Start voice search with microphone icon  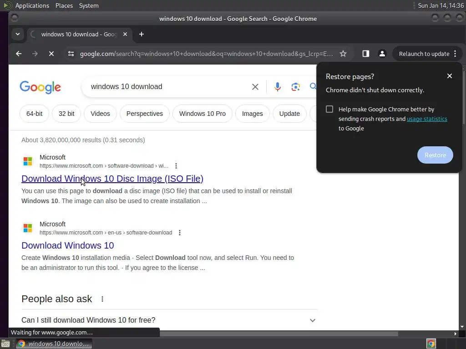pyautogui.click(x=277, y=87)
